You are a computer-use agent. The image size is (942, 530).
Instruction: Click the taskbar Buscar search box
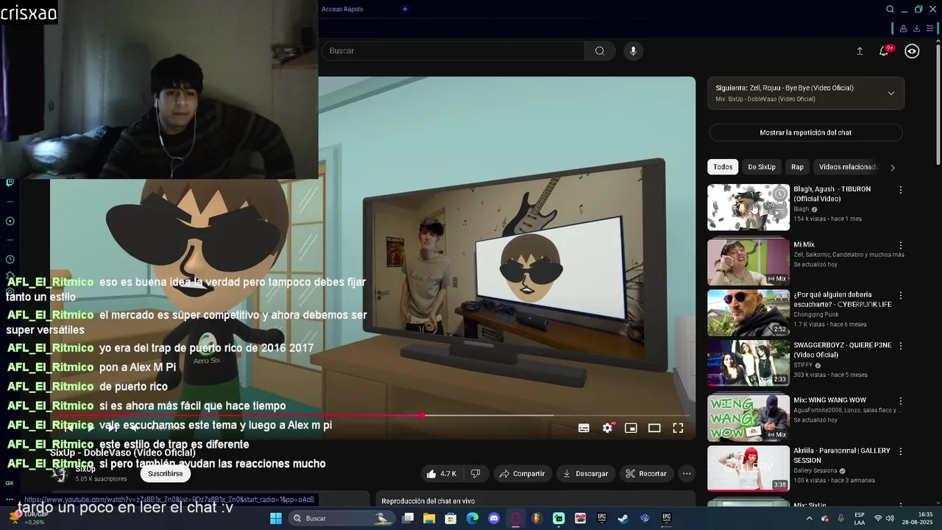(342, 518)
